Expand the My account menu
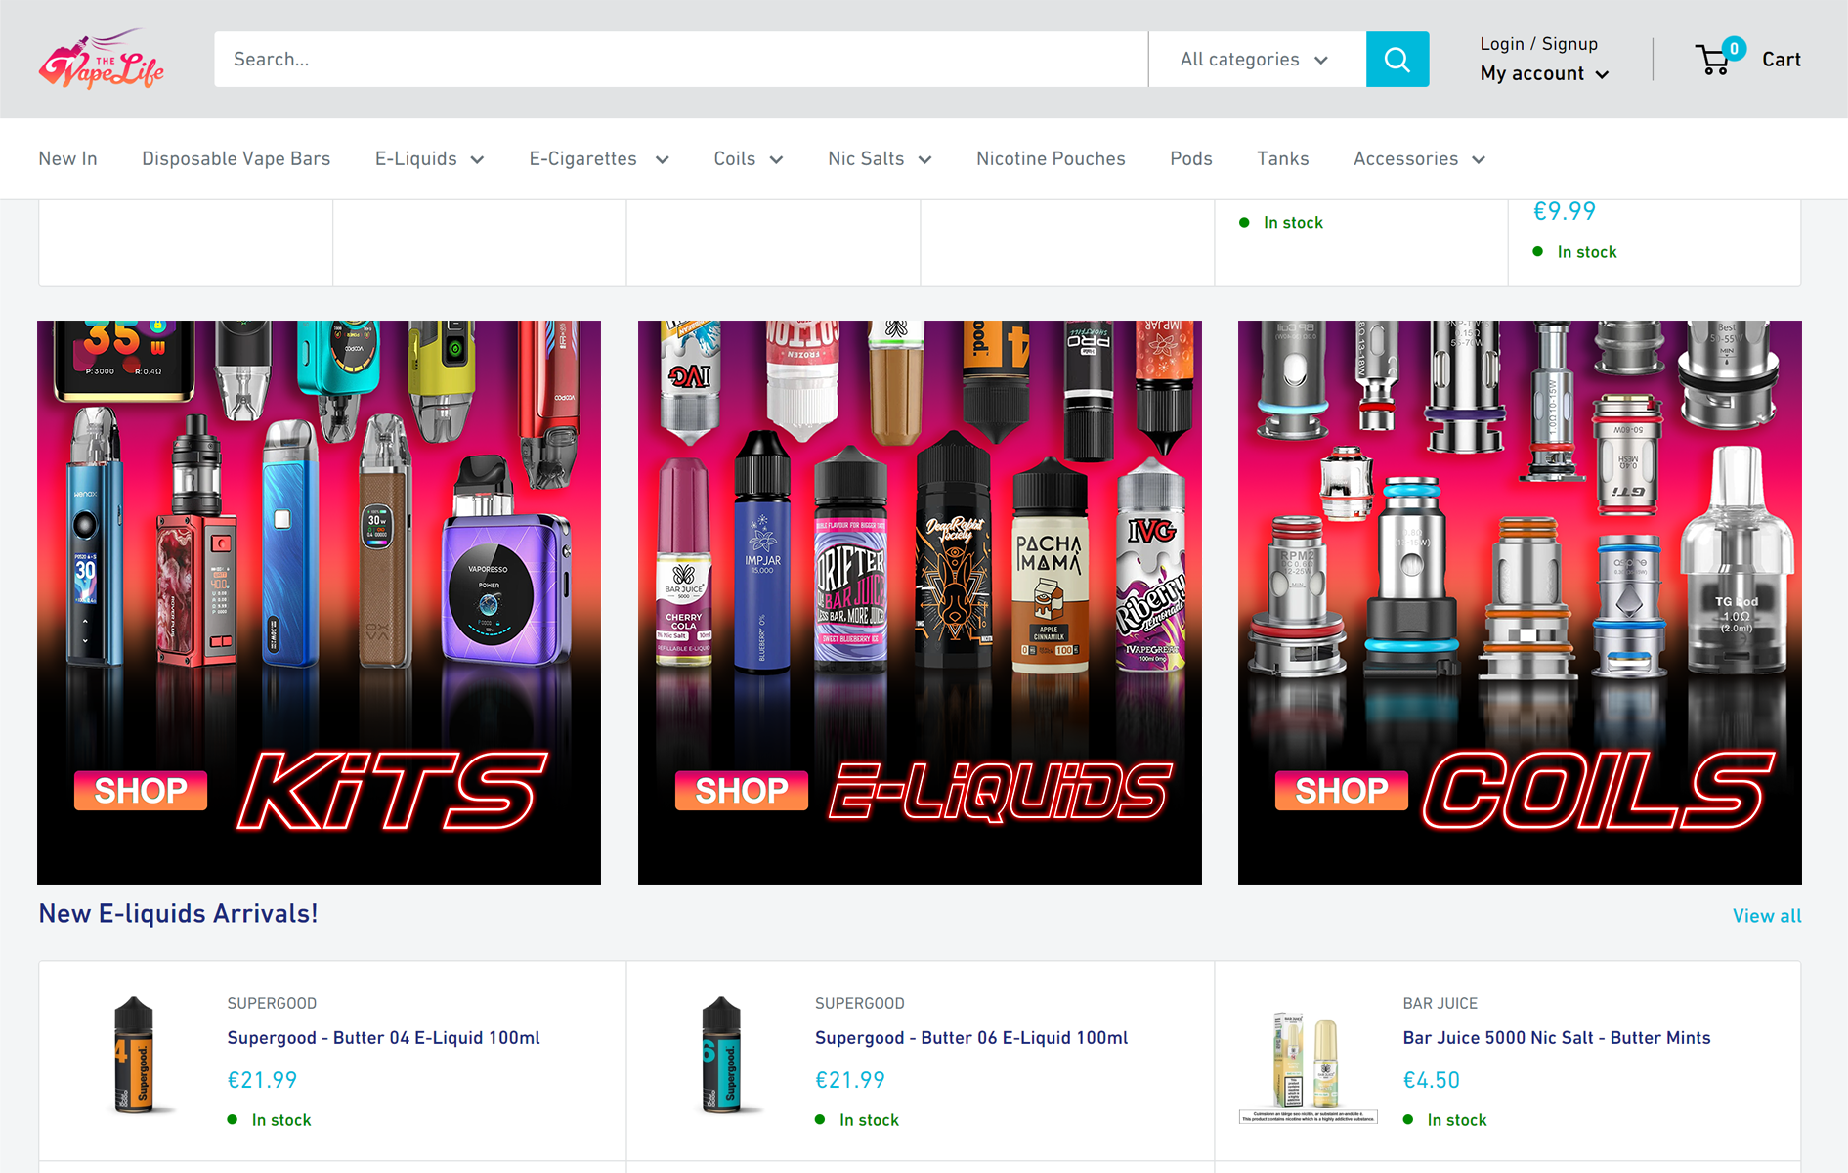Viewport: 1848px width, 1173px height. pos(1544,74)
